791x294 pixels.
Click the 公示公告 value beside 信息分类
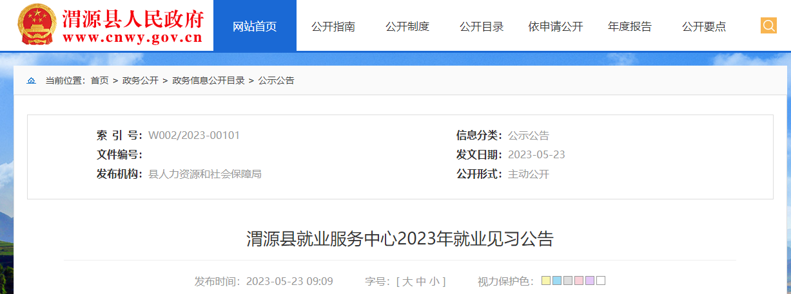pos(529,136)
